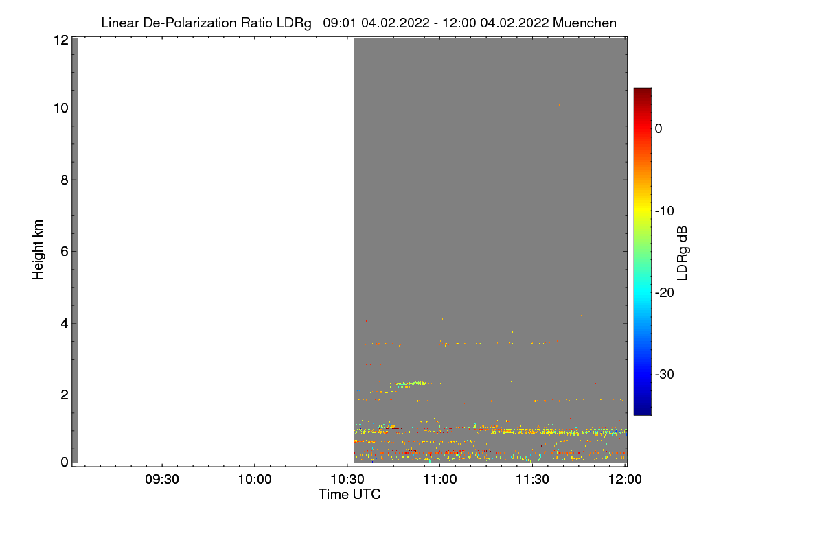Image resolution: width=824 pixels, height=549 pixels.
Task: Click the height tick label 4
Action: (64, 323)
